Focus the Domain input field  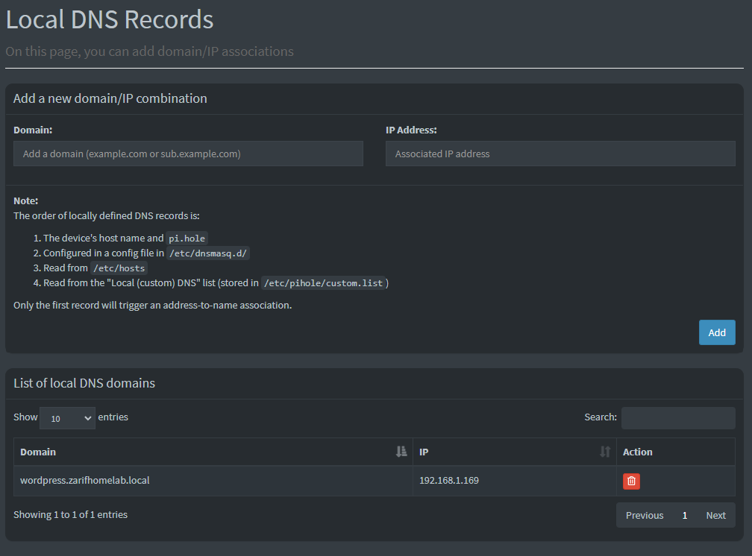coord(188,154)
